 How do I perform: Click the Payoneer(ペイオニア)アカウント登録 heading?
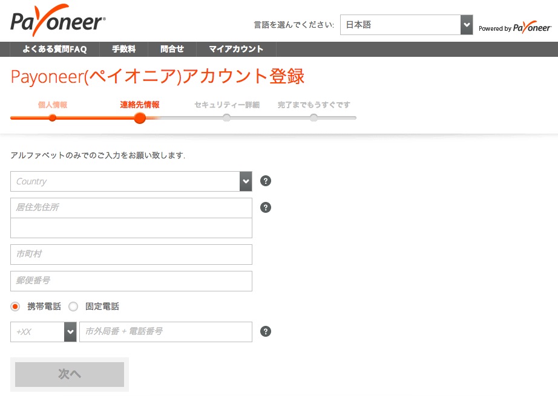pos(157,76)
